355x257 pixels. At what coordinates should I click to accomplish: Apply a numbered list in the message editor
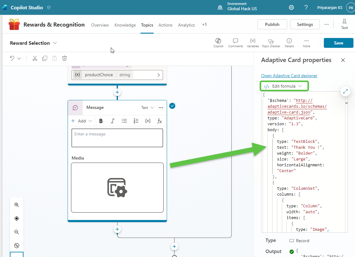(x=136, y=121)
